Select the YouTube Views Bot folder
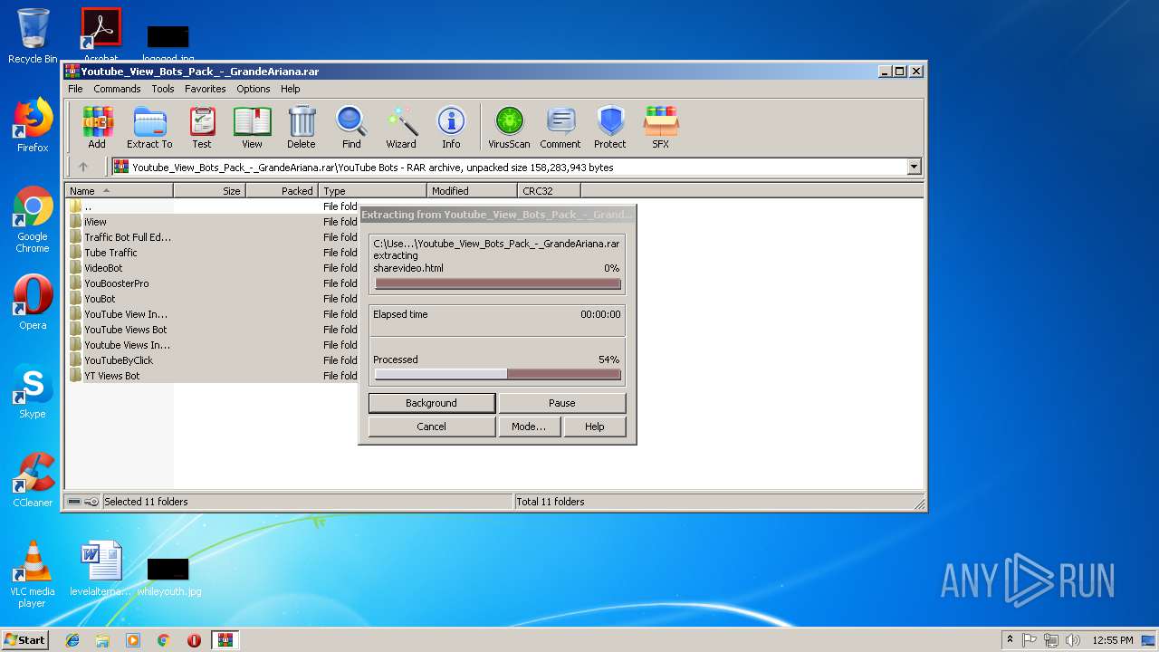 125,330
